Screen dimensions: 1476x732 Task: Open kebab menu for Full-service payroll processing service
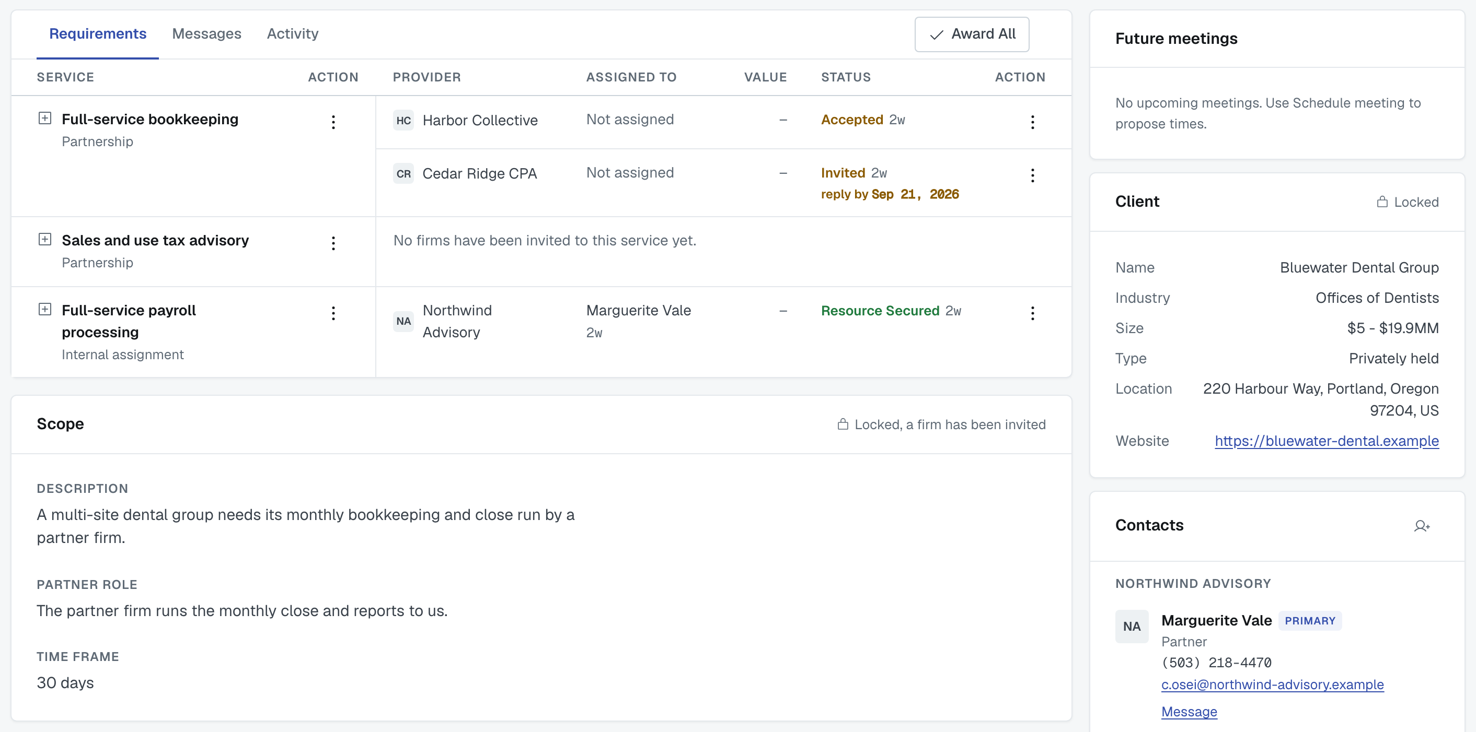tap(333, 313)
